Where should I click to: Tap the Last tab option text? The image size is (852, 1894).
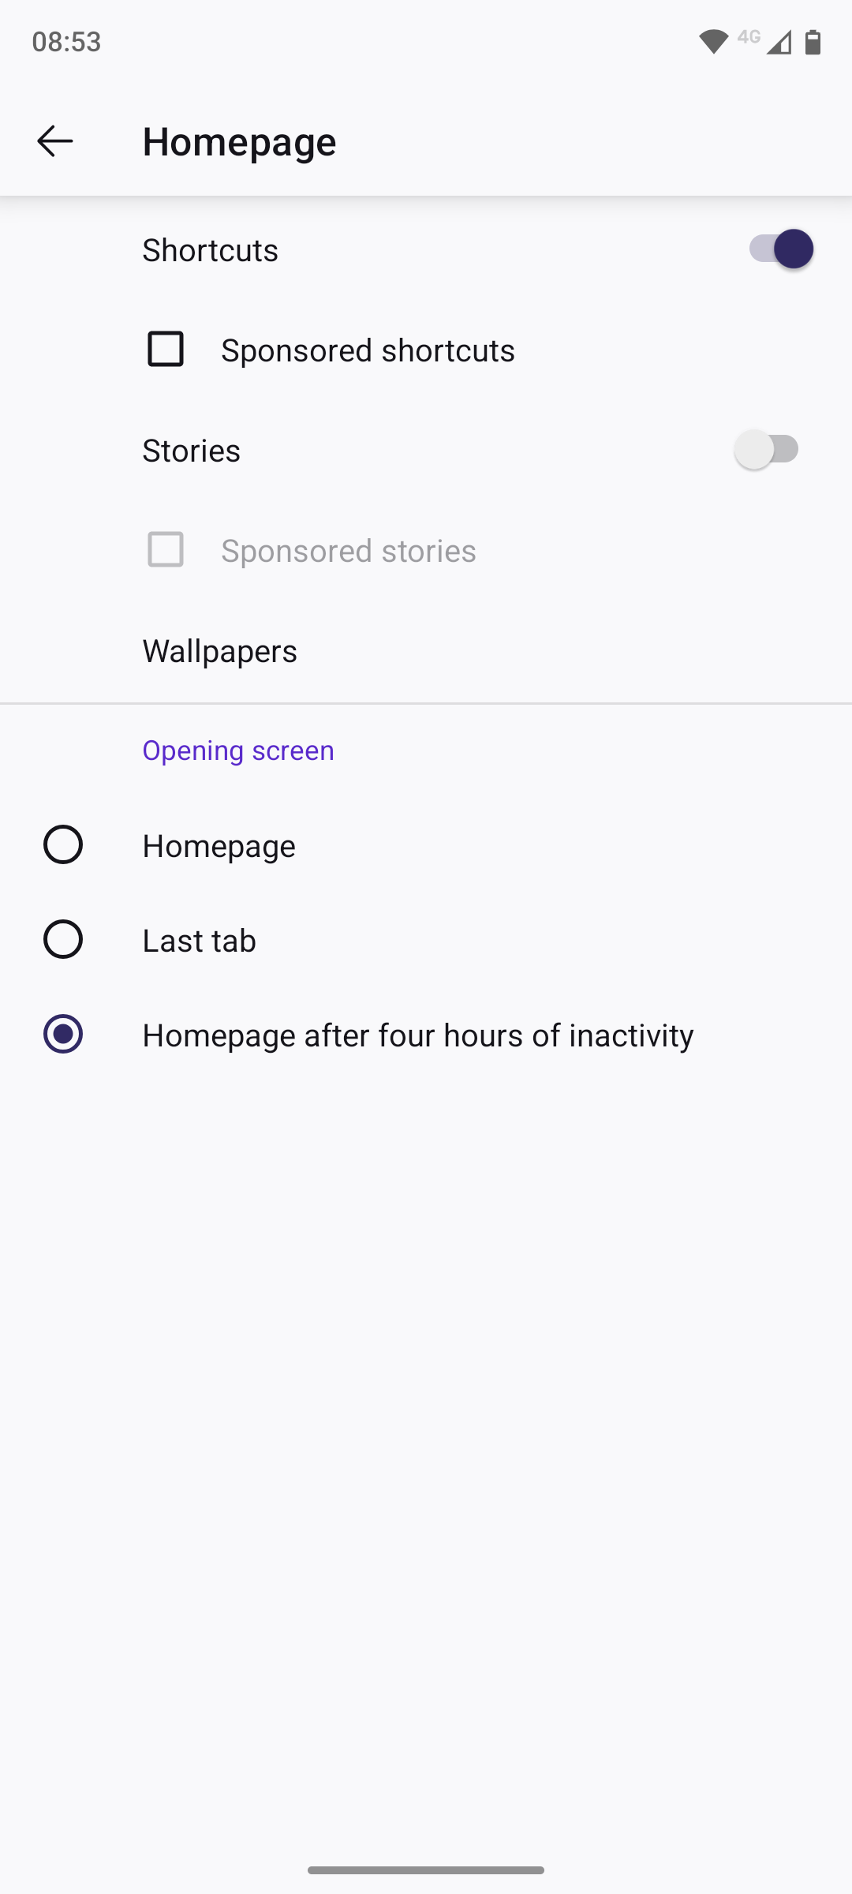(x=199, y=941)
